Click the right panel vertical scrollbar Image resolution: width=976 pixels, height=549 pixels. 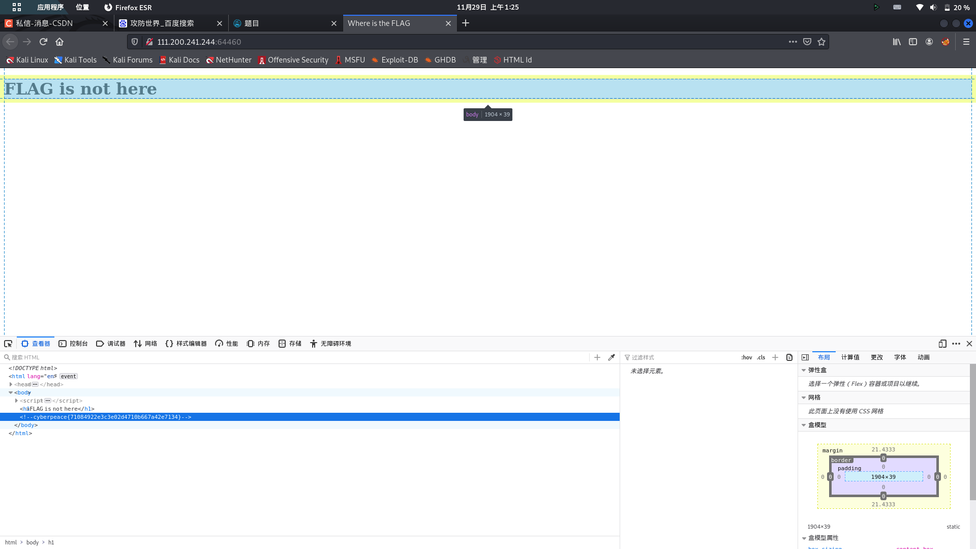972,432
